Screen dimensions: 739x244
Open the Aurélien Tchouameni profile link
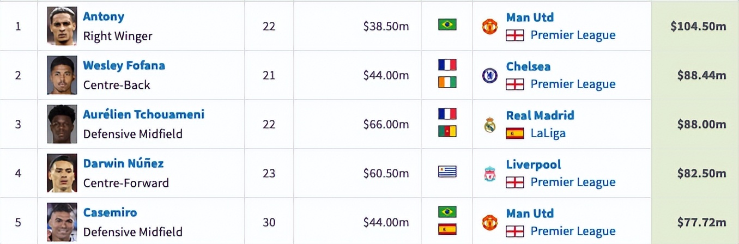(x=143, y=115)
